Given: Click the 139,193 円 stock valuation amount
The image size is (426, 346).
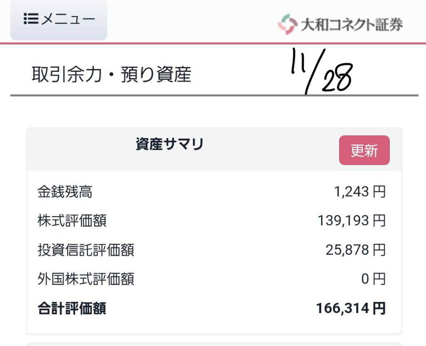Looking at the screenshot, I should [352, 220].
